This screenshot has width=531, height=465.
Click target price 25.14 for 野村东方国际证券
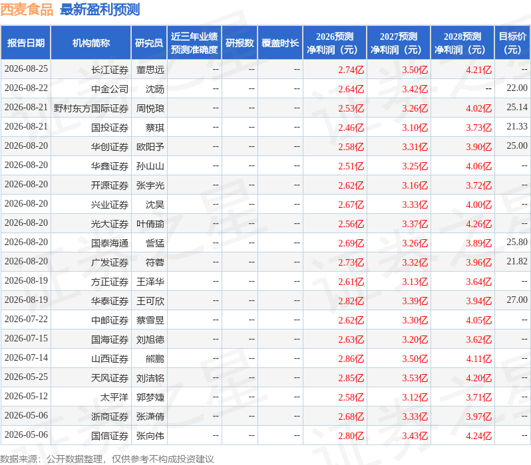517,107
